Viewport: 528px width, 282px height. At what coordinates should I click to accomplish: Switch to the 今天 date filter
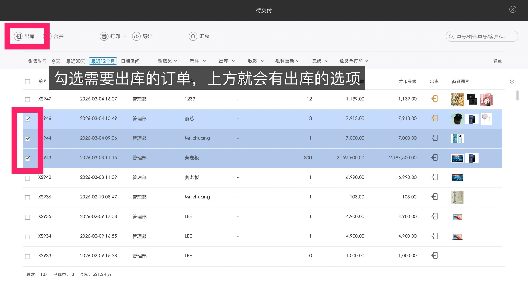(55, 61)
